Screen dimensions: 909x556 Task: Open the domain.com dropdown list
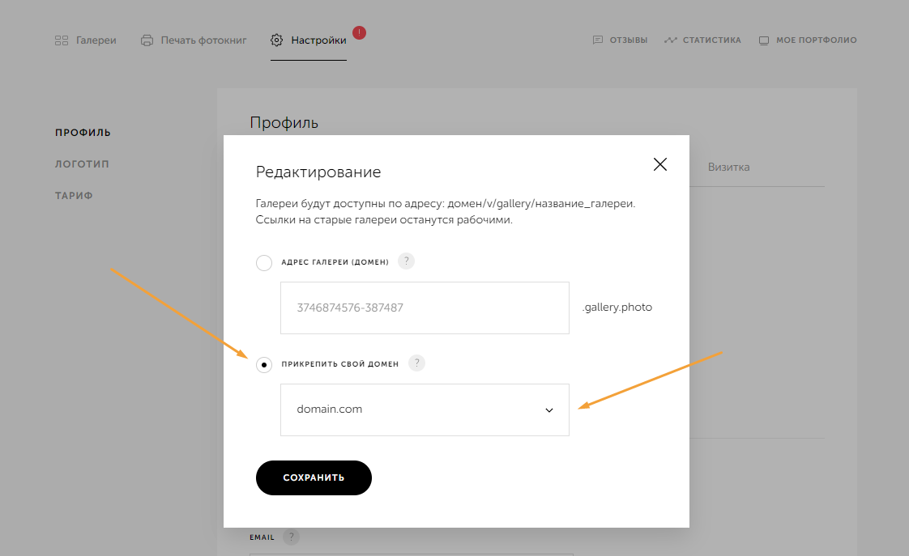tap(425, 410)
